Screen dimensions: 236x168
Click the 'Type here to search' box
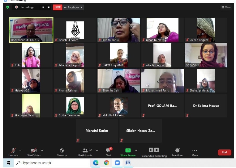[52, 163]
